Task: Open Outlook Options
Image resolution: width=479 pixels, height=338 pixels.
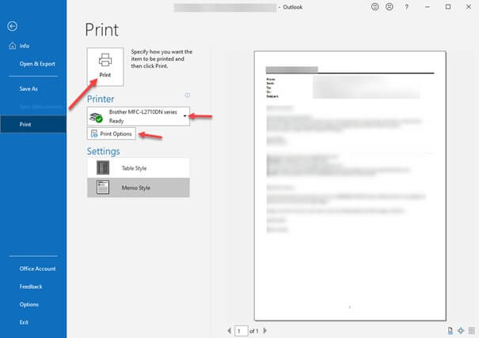Action: click(29, 304)
